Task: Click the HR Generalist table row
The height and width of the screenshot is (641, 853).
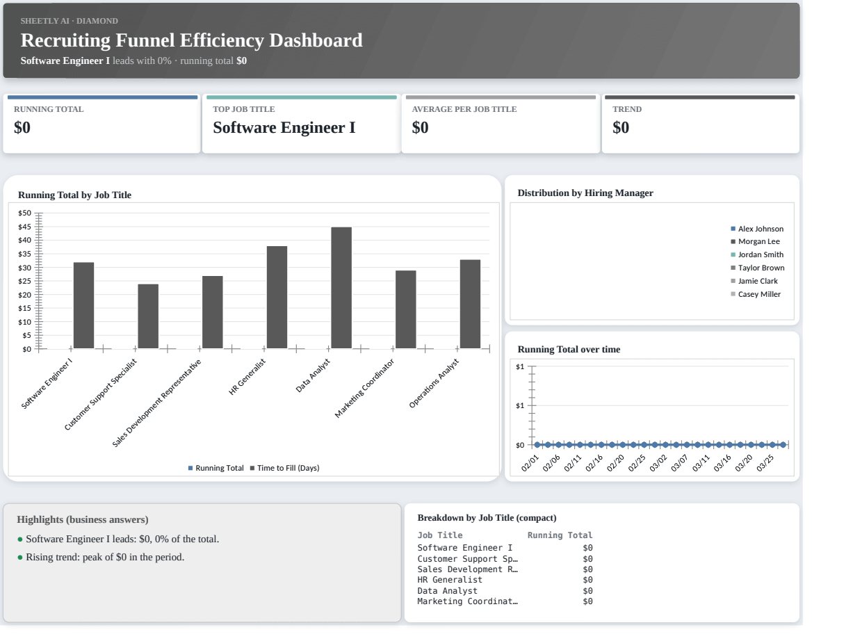Action: point(505,580)
